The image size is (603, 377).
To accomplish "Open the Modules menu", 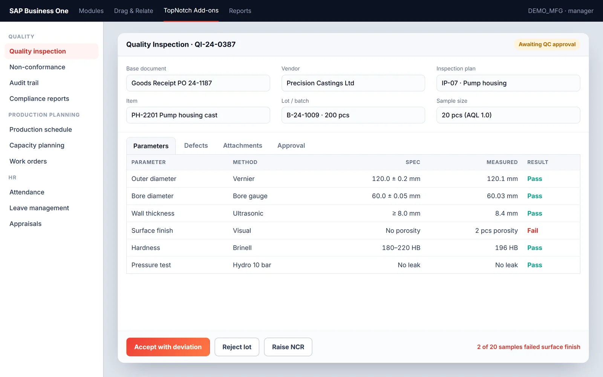I will (x=91, y=11).
